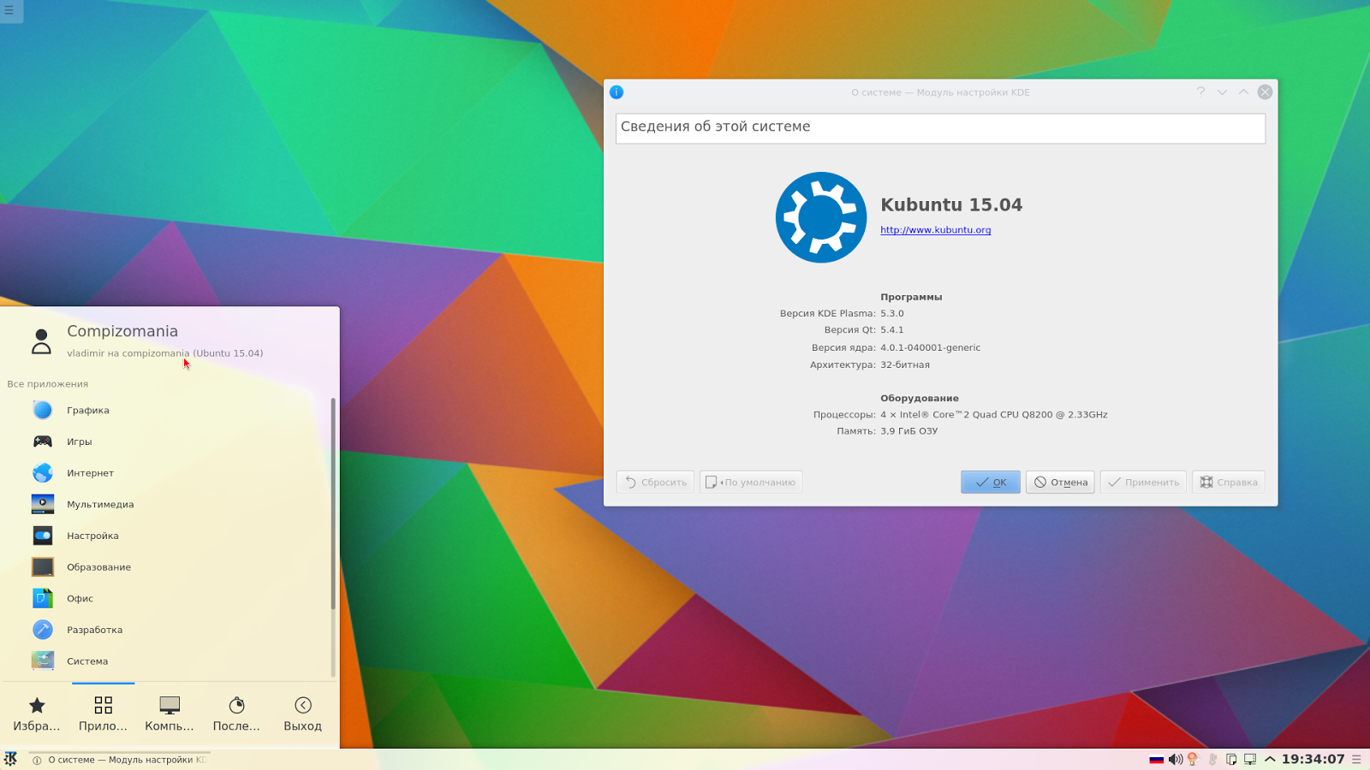The height and width of the screenshot is (770, 1370).
Task: Expand hidden system tray icons with the caret
Action: pyautogui.click(x=1270, y=759)
